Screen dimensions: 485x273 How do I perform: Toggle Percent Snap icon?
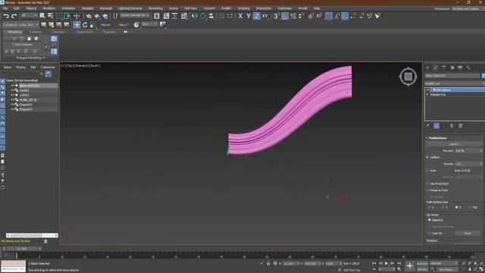tap(293, 16)
